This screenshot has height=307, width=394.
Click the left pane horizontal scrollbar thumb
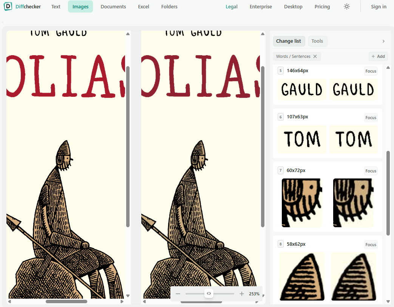pos(66,301)
